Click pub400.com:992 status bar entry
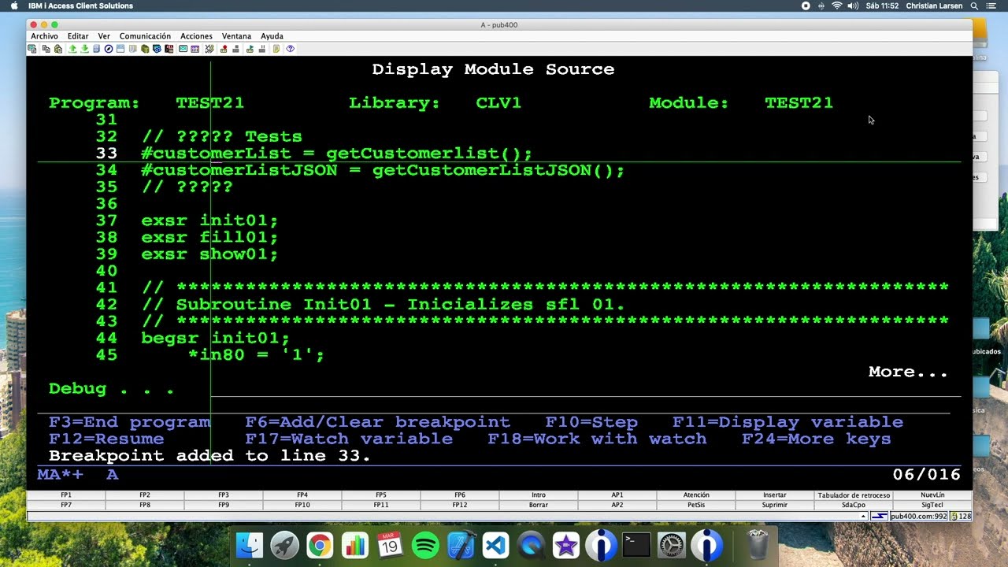The height and width of the screenshot is (567, 1008). coord(918,517)
